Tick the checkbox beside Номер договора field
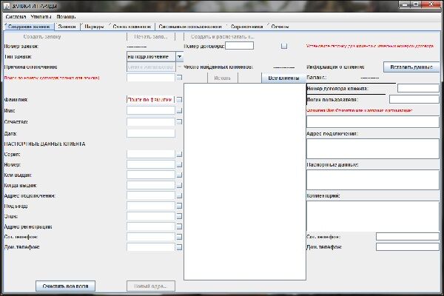Image resolution: width=444 pixels, height=296 pixels. pos(284,46)
